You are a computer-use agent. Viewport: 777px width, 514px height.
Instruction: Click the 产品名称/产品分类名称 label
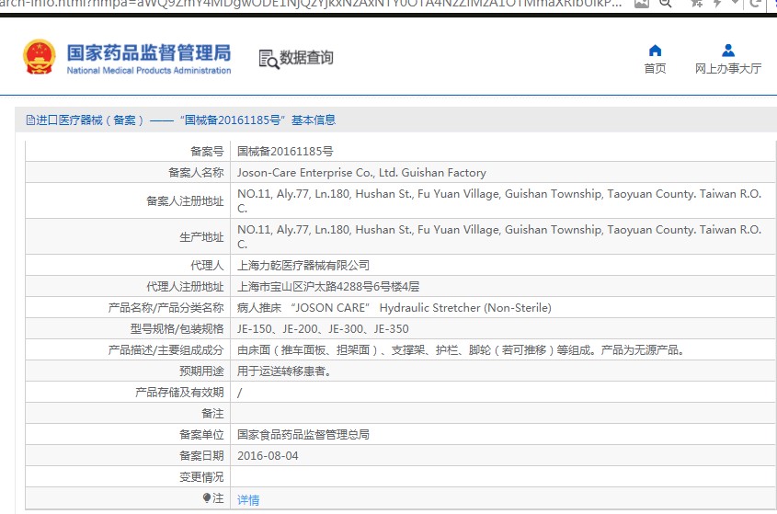166,308
